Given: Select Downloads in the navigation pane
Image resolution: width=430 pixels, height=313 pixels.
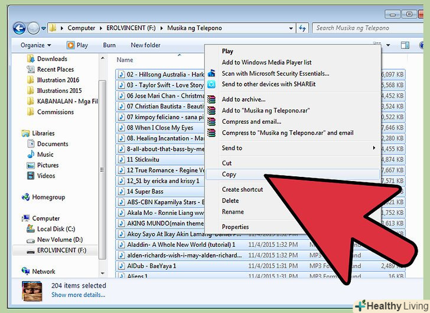Looking at the screenshot, I should point(47,59).
